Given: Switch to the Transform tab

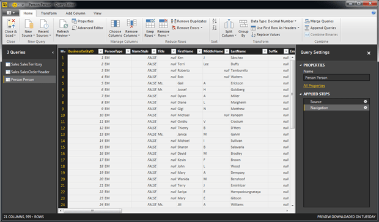Looking at the screenshot, I should (x=49, y=13).
